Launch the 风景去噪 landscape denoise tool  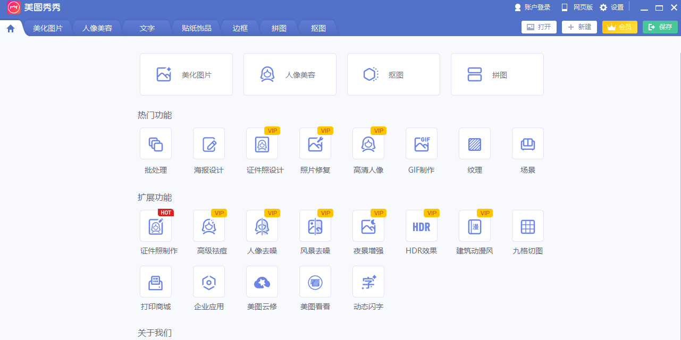[315, 226]
